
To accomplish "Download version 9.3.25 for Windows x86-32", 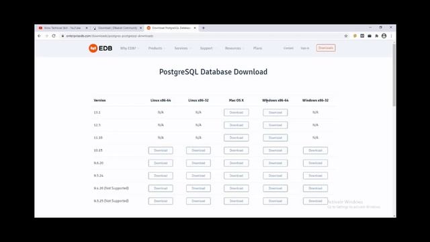I will point(315,201).
